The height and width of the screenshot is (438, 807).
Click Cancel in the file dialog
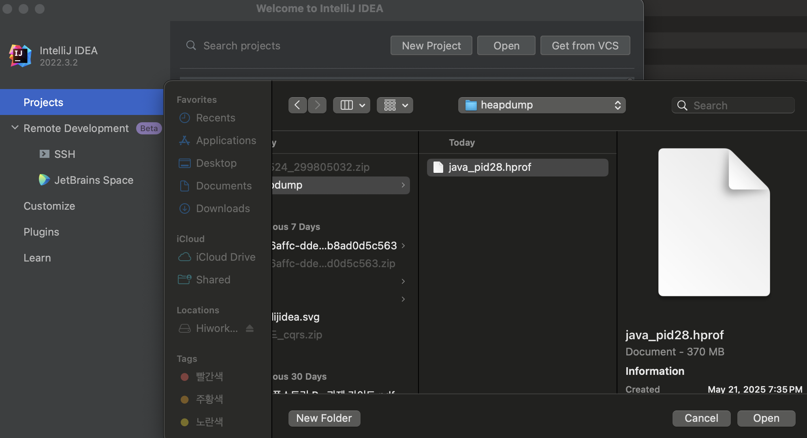(x=701, y=418)
